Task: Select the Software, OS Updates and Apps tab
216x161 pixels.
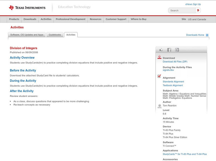Action: coord(27,35)
